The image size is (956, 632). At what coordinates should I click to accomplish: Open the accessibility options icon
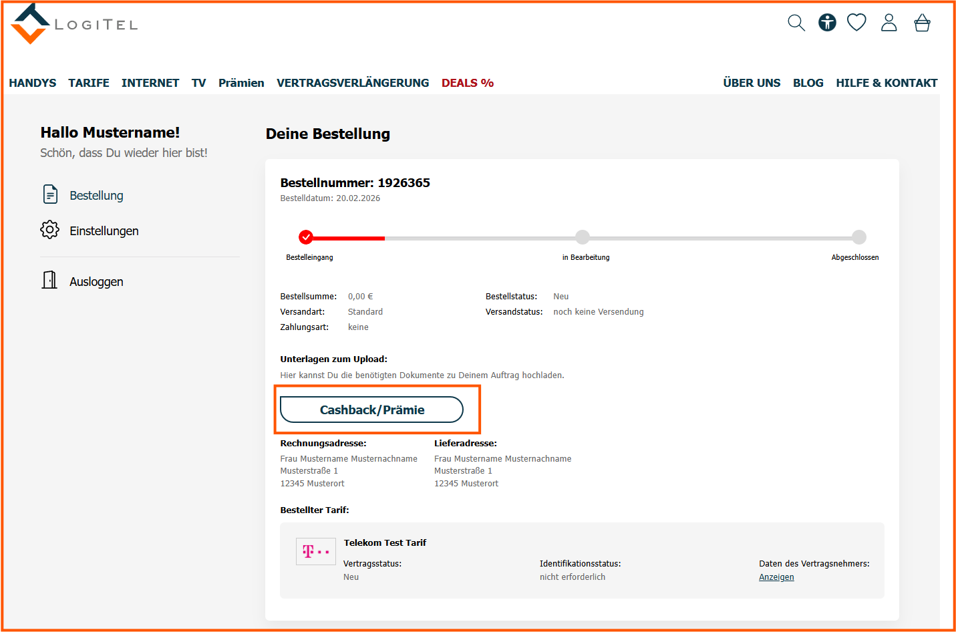[827, 23]
